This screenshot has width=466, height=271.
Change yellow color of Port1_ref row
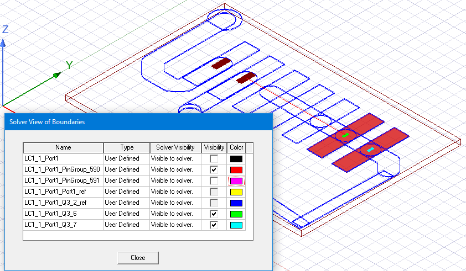tap(236, 192)
